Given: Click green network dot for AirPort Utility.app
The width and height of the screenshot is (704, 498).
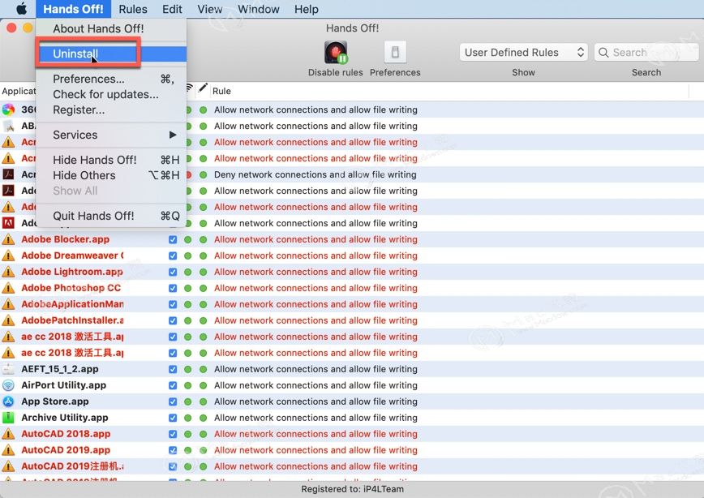Looking at the screenshot, I should pos(187,385).
